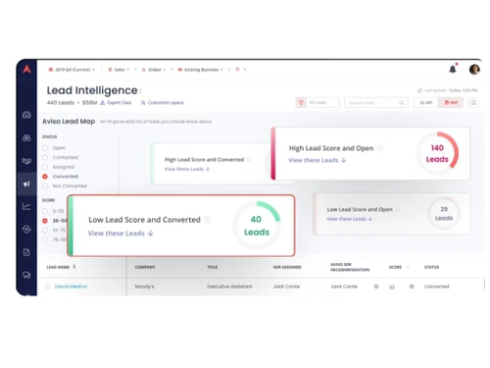This screenshot has width=490, height=368.
Task: Open the handshake deals icon in sidebar
Action: coord(26,161)
